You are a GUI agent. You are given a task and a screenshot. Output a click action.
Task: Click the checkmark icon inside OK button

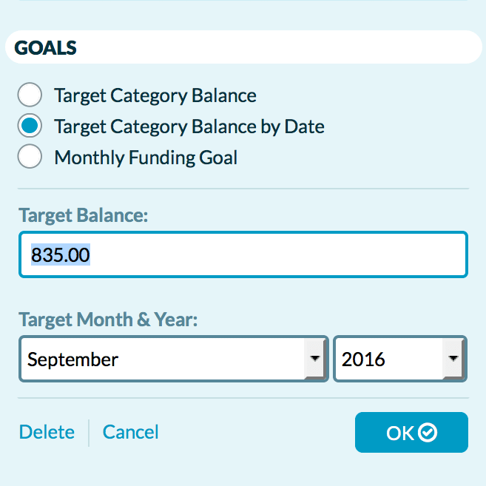tap(428, 433)
